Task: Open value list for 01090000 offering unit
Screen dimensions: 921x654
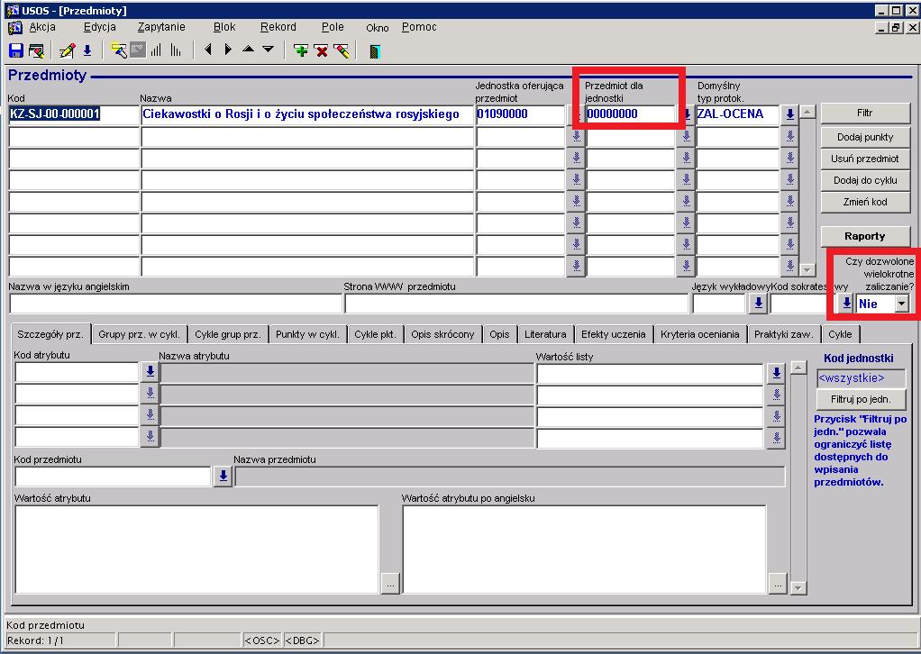Action: tap(576, 114)
